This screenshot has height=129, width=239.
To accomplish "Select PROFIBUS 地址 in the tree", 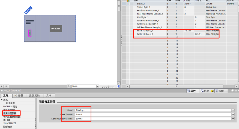I will pyautogui.click(x=10, y=107).
